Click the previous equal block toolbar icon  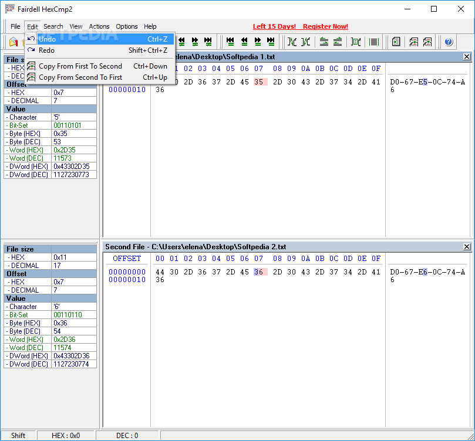(244, 42)
